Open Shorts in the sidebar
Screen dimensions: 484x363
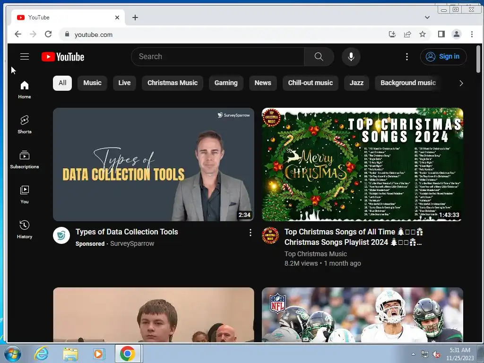[25, 124]
